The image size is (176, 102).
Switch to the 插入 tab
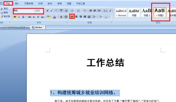pyautogui.click(x=17, y=4)
